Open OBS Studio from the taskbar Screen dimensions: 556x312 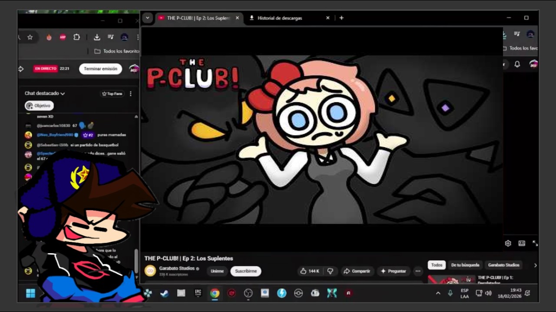pos(248,293)
